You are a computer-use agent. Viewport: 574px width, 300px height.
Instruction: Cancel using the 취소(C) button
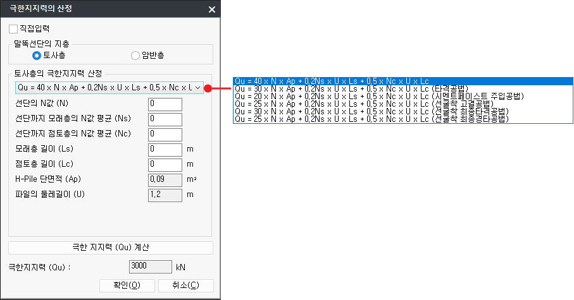click(x=185, y=285)
